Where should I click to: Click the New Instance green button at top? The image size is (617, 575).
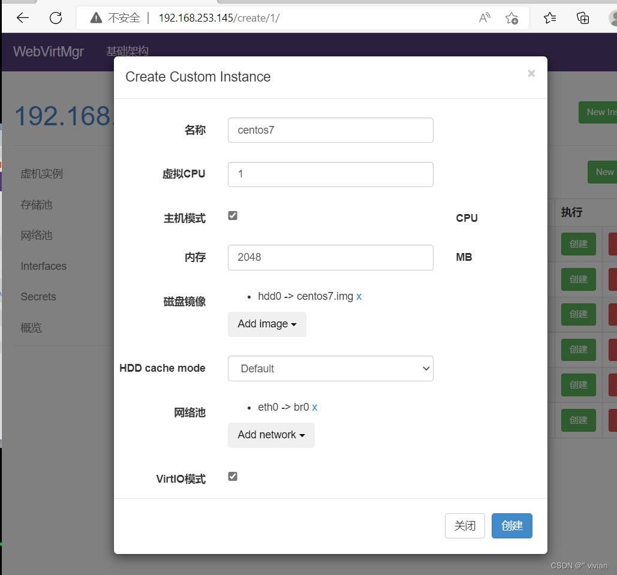pyautogui.click(x=598, y=112)
